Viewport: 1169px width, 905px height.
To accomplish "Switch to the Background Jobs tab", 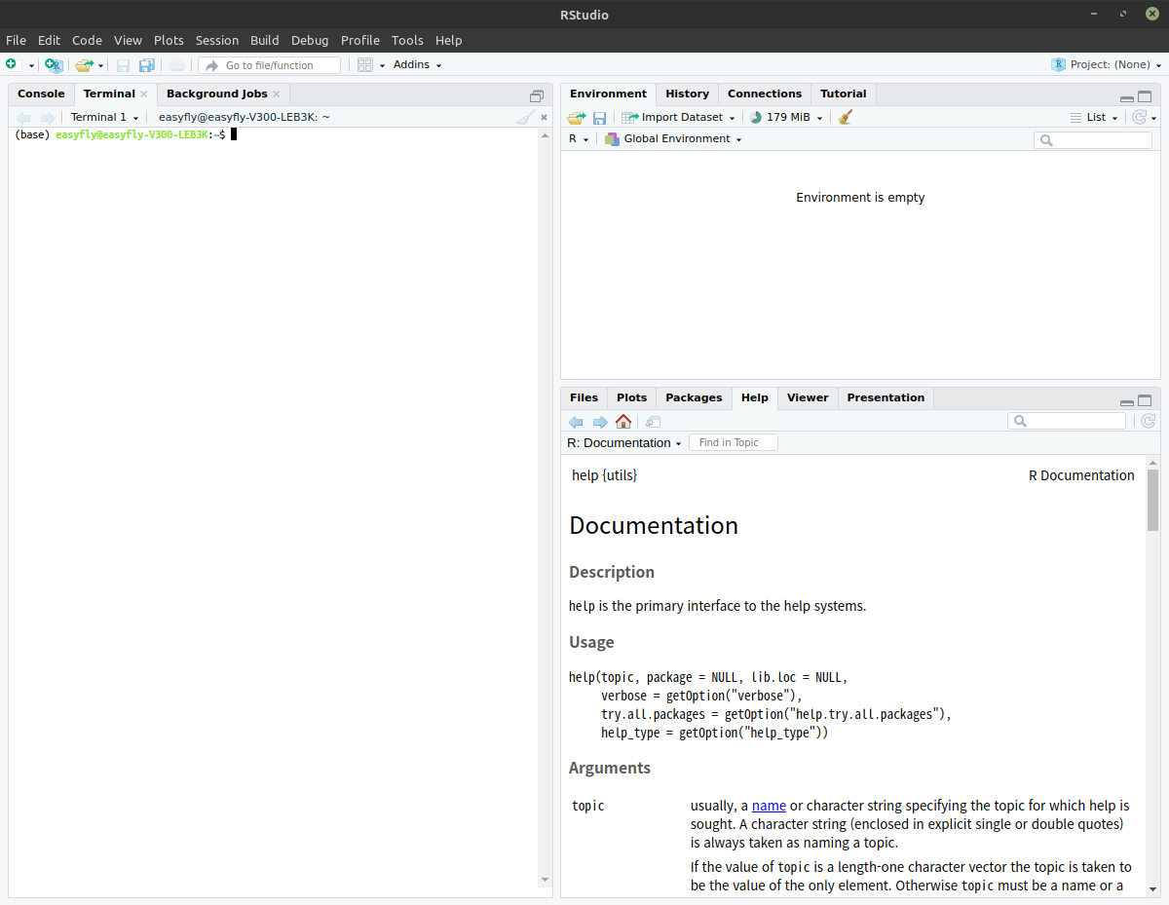I will (216, 94).
